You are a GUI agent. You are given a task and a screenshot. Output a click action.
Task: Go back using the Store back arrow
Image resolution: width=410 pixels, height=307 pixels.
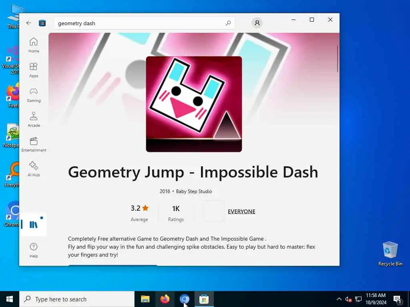[x=29, y=23]
